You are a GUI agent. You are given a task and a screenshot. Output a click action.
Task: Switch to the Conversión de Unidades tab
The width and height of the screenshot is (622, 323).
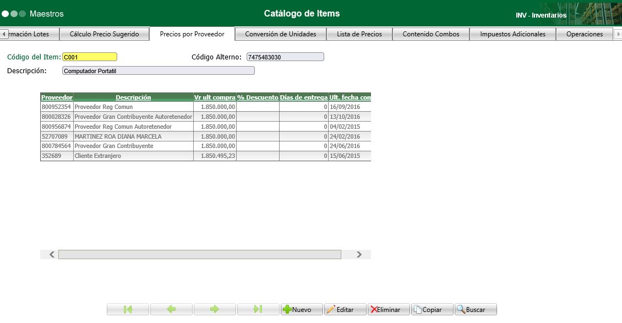pos(280,34)
